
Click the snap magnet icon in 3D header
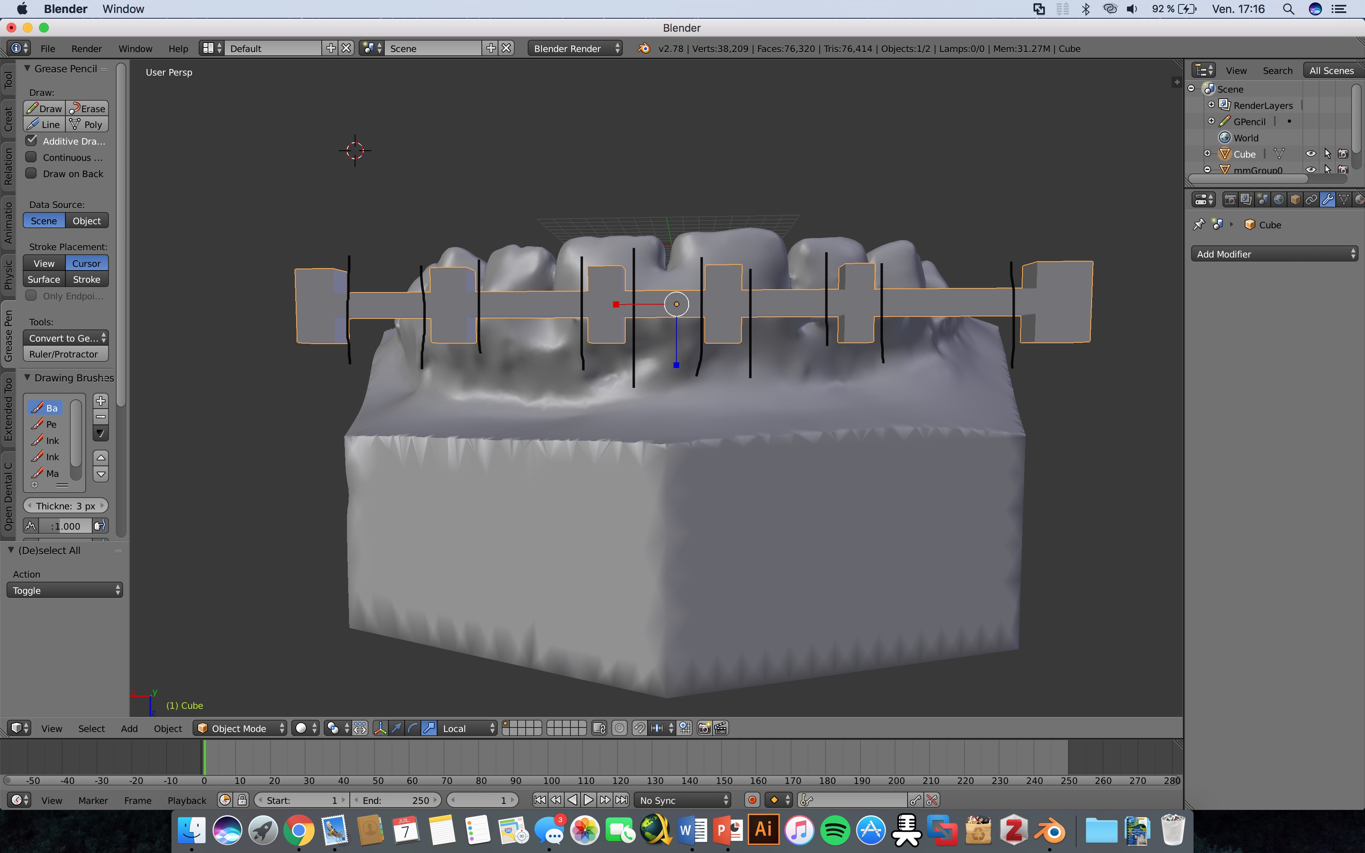pyautogui.click(x=639, y=728)
